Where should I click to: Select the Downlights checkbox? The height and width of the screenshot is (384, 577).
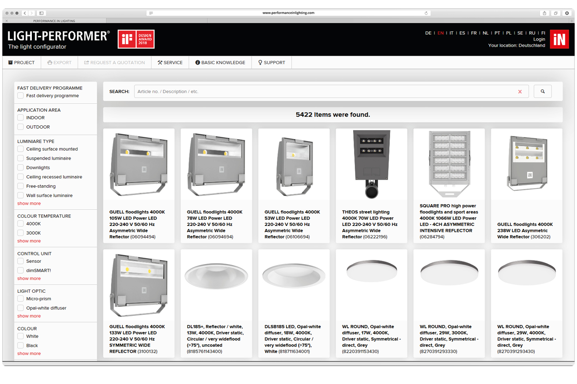pos(20,168)
